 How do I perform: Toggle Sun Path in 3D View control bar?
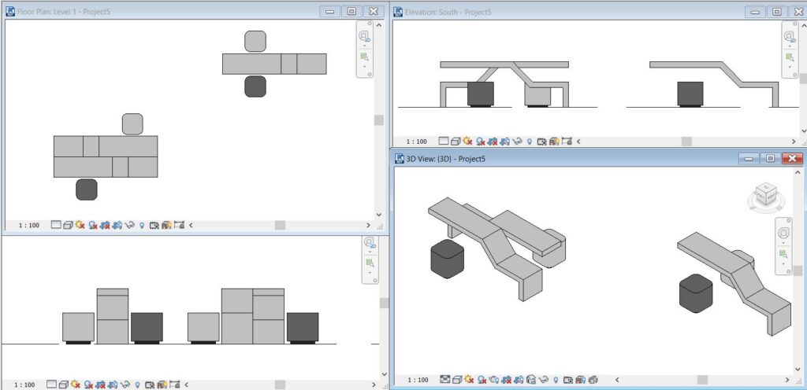click(x=469, y=381)
